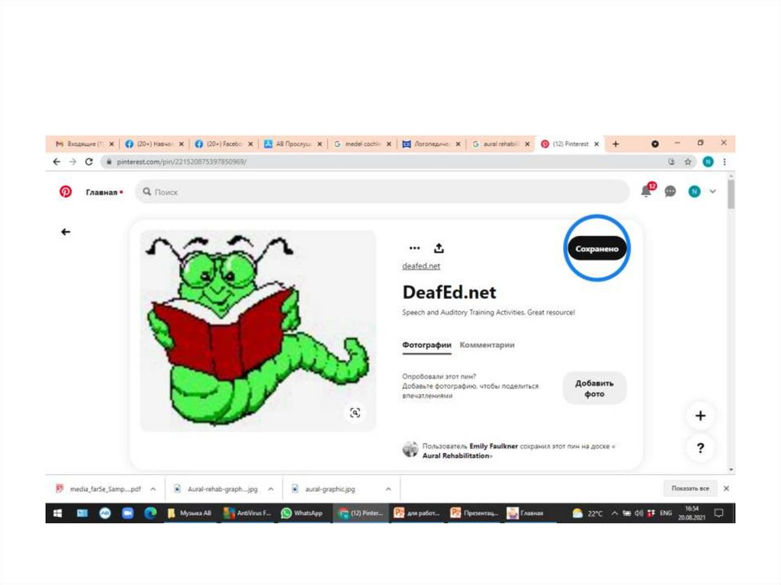Click the Добавить фото button

click(594, 388)
